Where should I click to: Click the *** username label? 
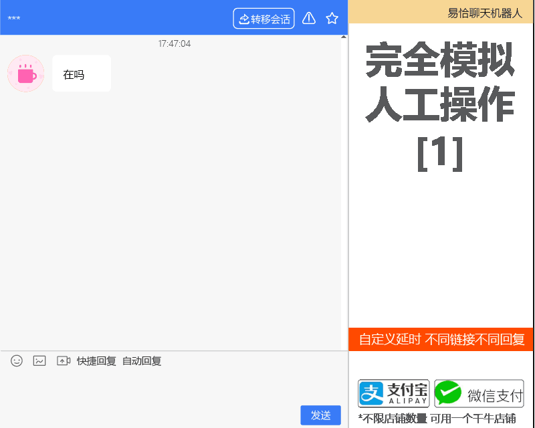coord(13,18)
